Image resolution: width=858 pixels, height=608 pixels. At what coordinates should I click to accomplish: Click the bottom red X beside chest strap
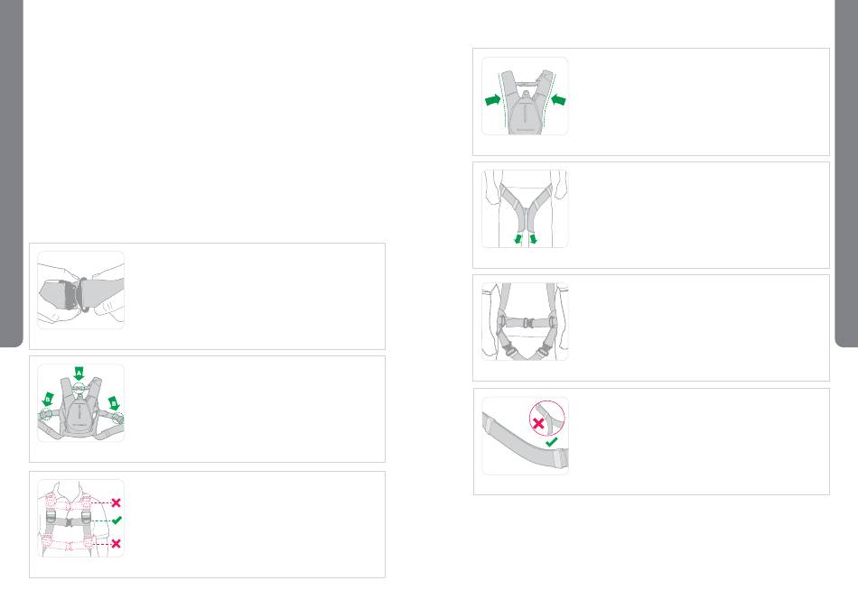(116, 543)
